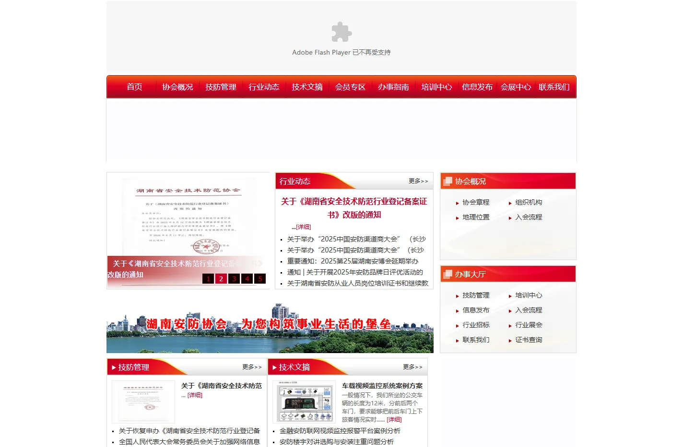Image resolution: width=683 pixels, height=447 pixels.
Task: Open item 金融安防联网视频监控报警平台案例分析
Action: point(340,431)
